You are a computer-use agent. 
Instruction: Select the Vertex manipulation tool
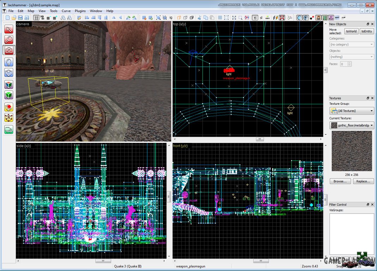point(9,118)
